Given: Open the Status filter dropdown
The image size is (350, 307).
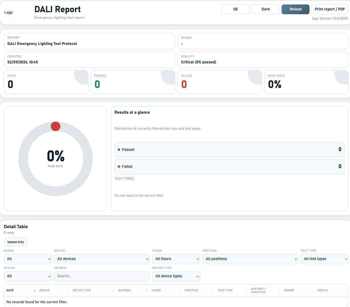Looking at the screenshot, I should [x=28, y=276].
